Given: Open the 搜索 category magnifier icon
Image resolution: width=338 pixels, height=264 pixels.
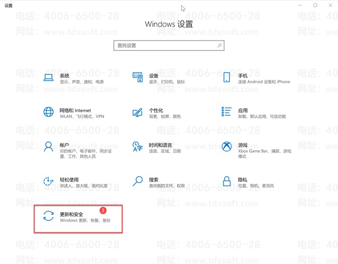Looking at the screenshot, I should pos(138,181).
